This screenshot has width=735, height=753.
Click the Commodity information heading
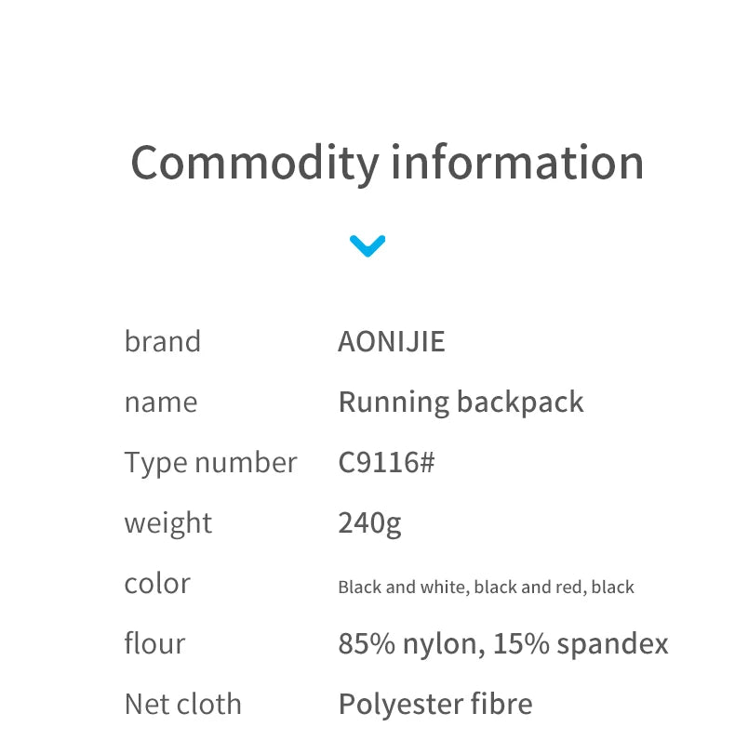pos(387,162)
